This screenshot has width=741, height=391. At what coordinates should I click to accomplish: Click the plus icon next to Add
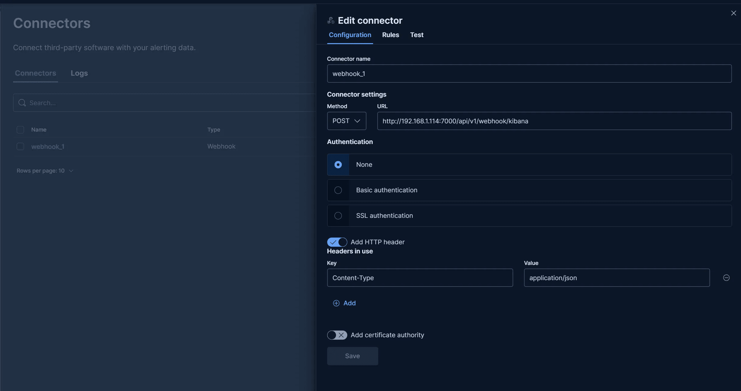[336, 303]
